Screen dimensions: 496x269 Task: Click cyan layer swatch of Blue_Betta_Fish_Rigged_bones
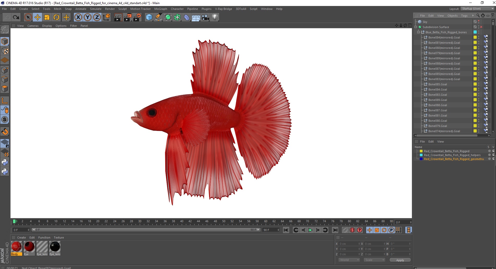pos(475,32)
